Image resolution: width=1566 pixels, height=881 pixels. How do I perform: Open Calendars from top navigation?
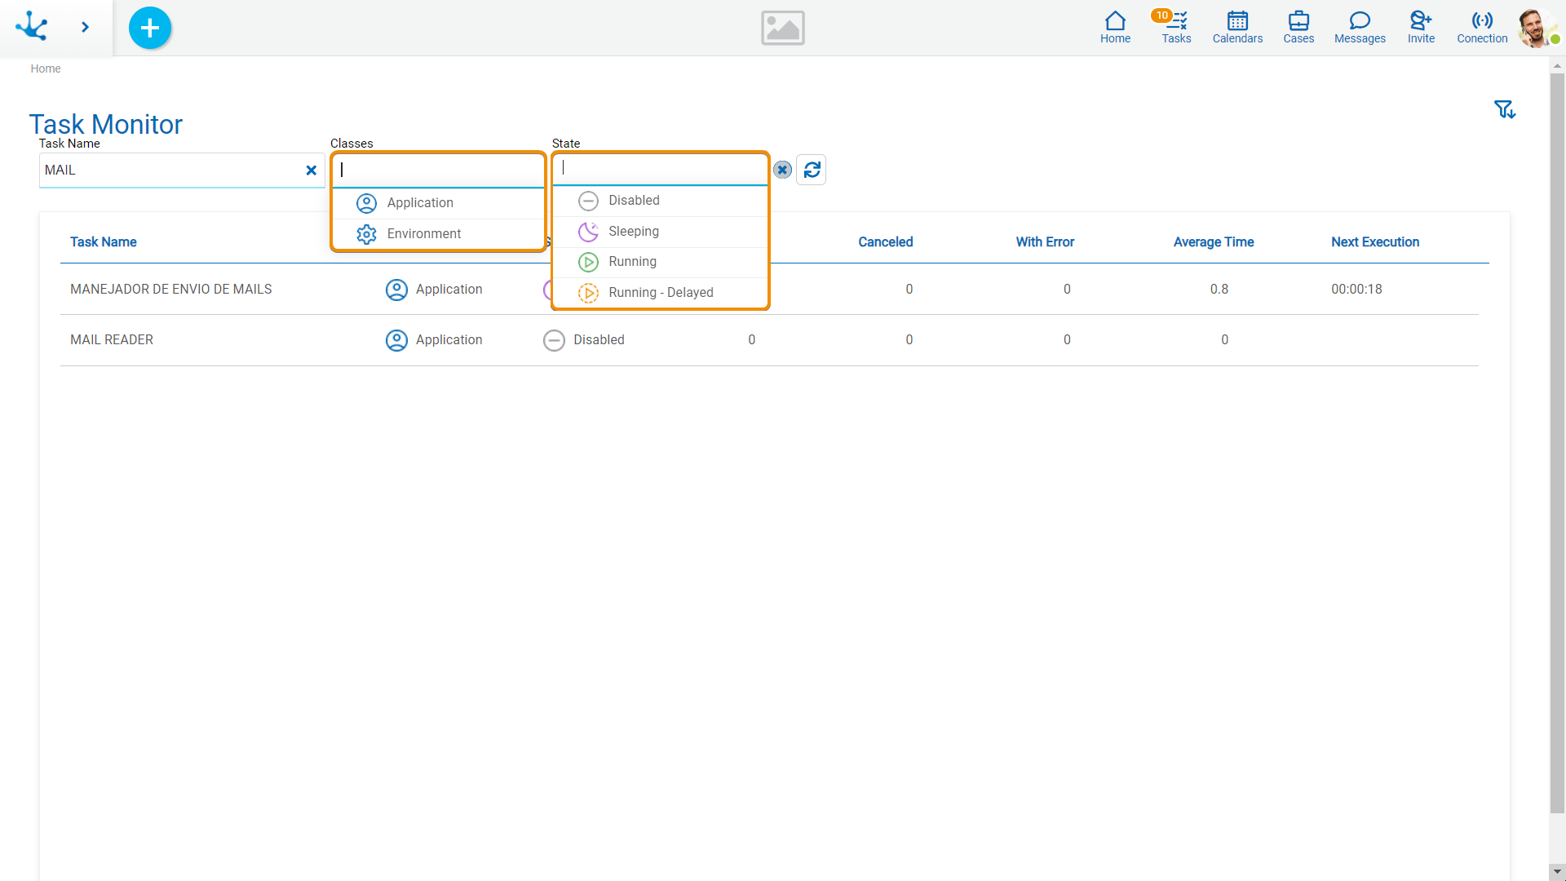click(1236, 27)
